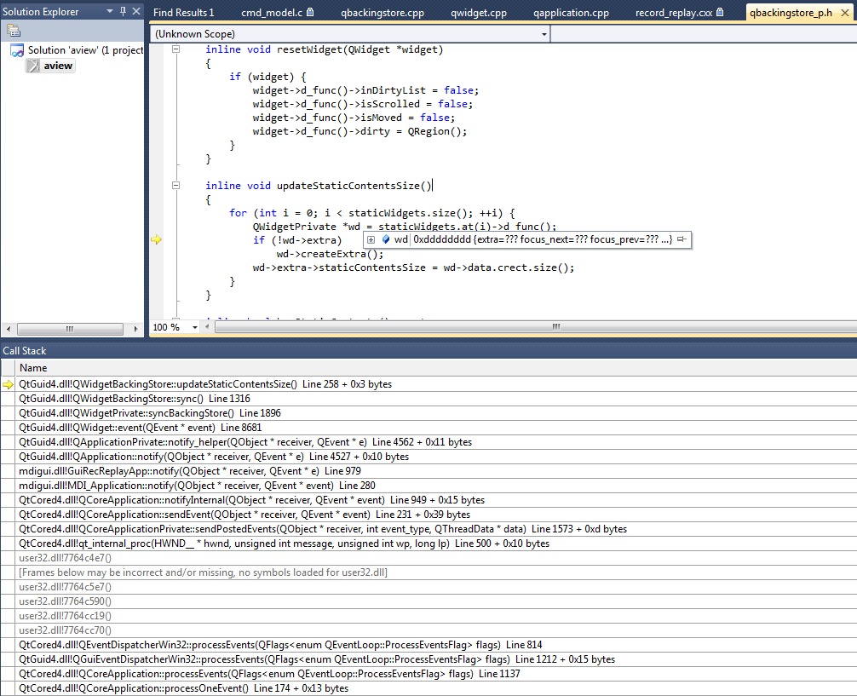Click lock icon on cmd_model.c tab

(x=310, y=11)
